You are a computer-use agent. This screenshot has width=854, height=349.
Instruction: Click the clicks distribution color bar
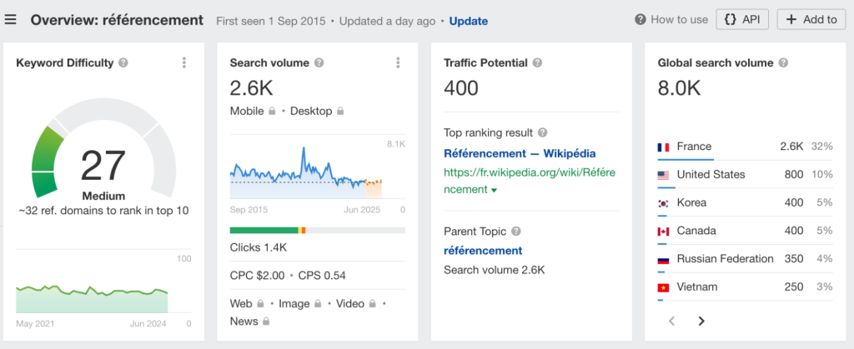[x=317, y=229]
